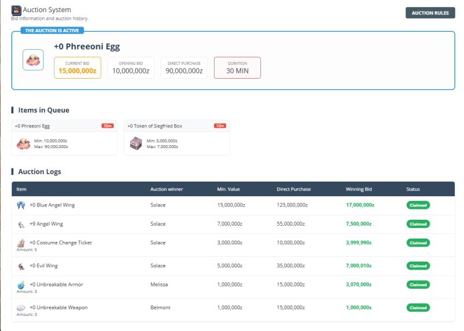464x331 pixels.
Task: Click the Evil Wing item icon
Action: pos(21,267)
